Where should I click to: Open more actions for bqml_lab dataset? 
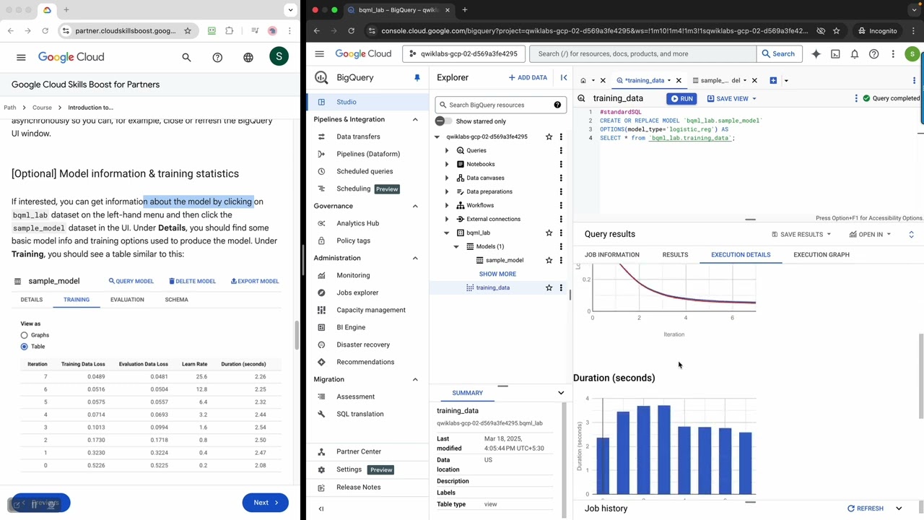pos(561,233)
